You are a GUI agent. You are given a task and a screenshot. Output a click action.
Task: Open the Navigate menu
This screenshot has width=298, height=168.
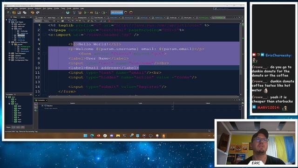point(23,8)
